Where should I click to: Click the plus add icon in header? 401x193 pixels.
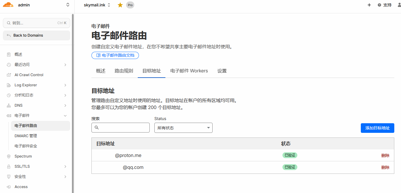[x=369, y=5]
